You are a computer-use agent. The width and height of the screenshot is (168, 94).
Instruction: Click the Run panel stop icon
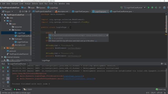point(3,71)
